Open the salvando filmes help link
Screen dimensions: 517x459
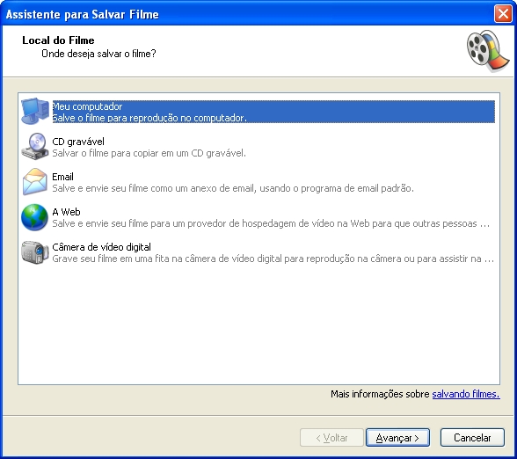tap(466, 394)
